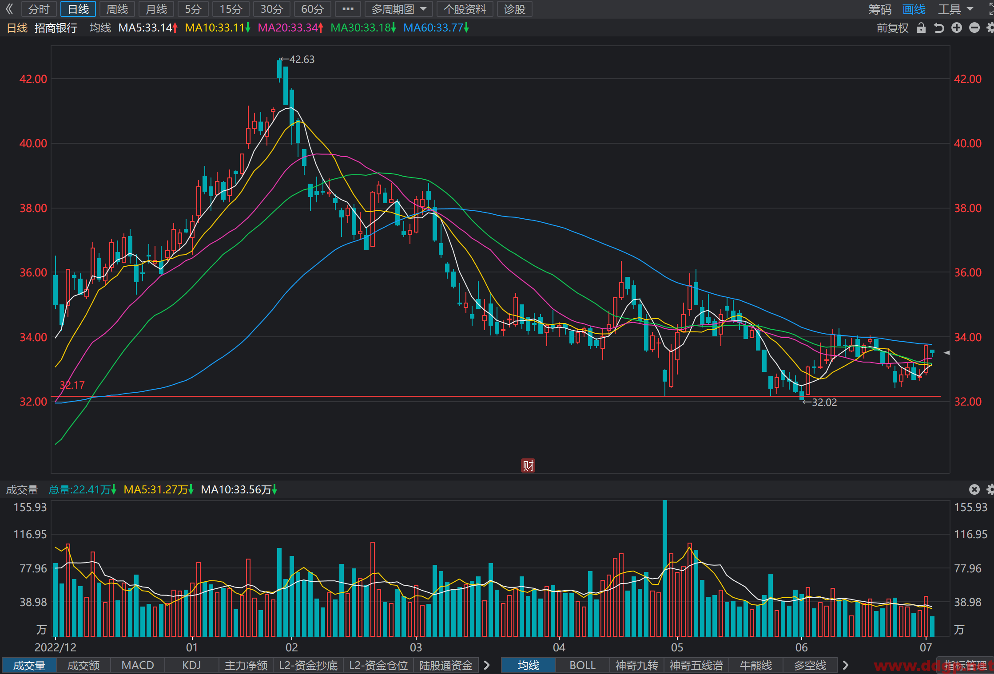Select 陆股通资金 indicator tab
The image size is (994, 674).
point(446,665)
